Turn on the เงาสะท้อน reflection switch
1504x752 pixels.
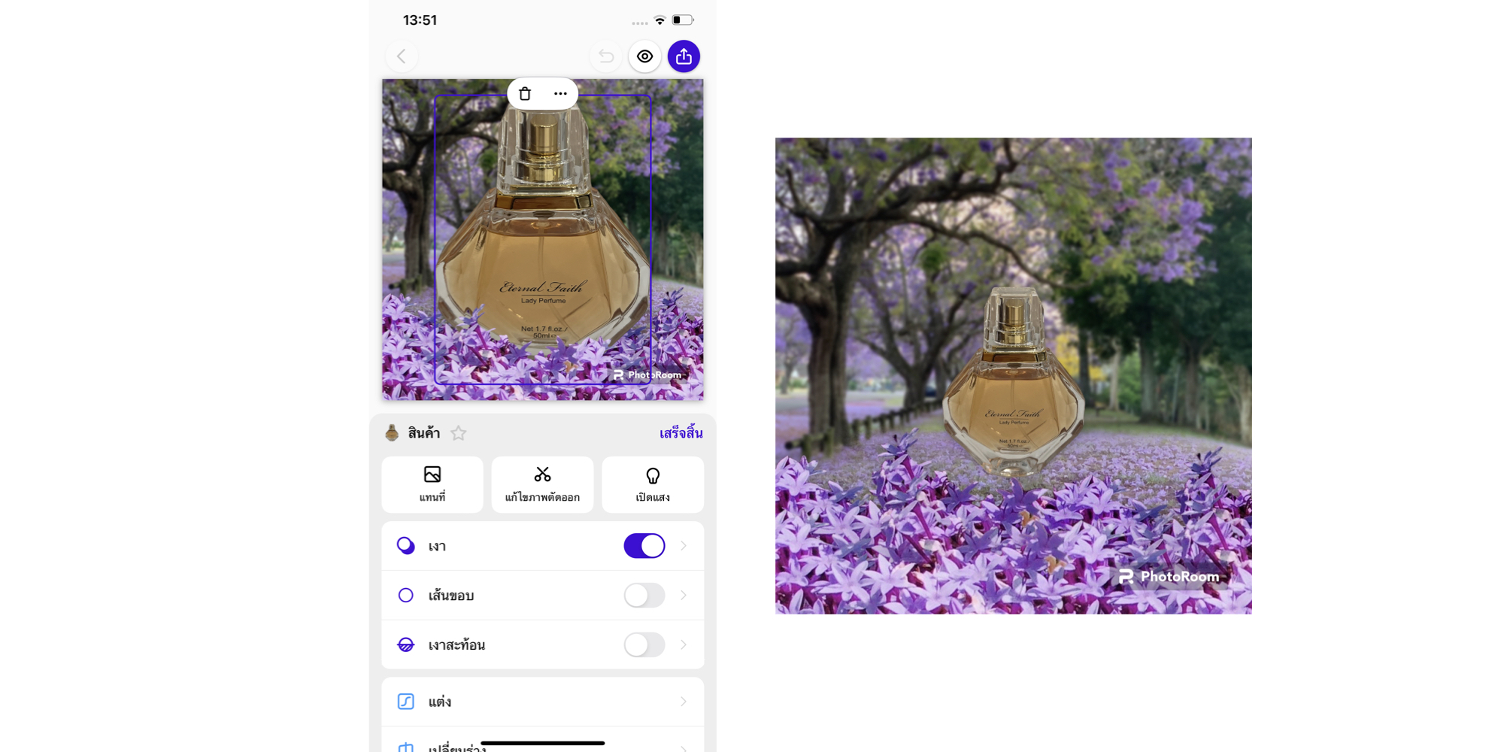tap(644, 644)
